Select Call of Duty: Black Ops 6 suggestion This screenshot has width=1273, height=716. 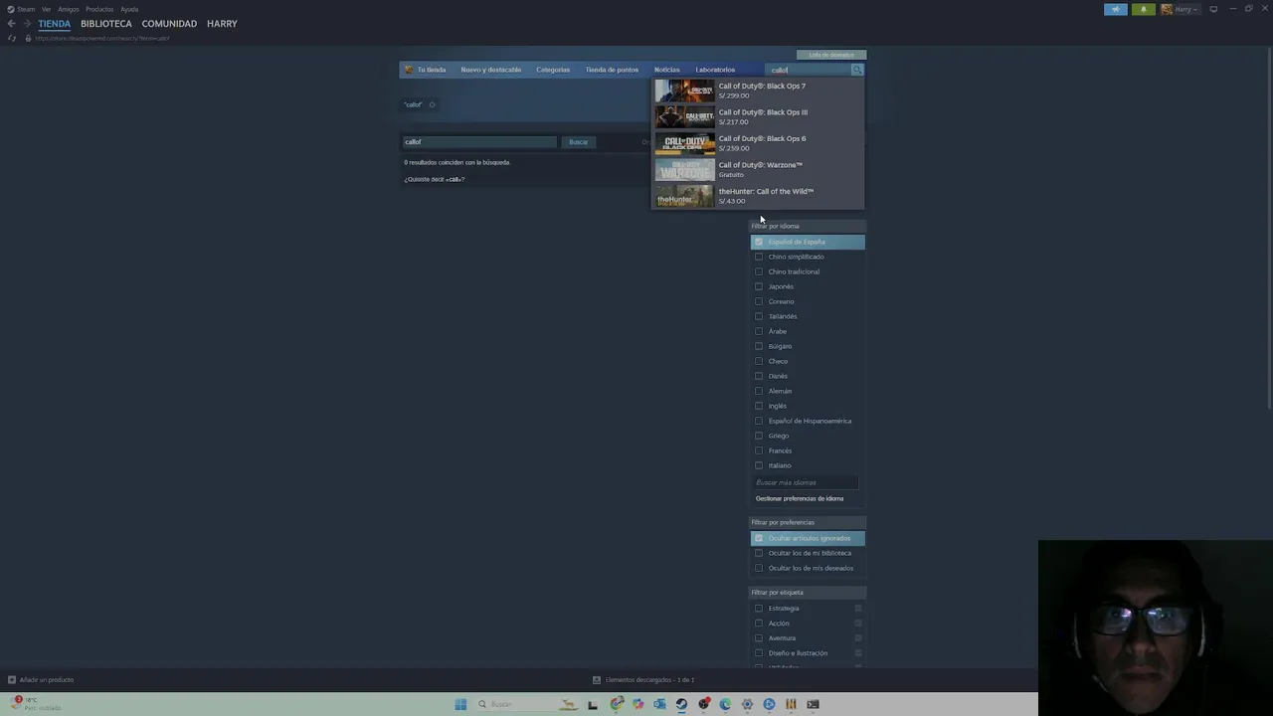point(758,143)
